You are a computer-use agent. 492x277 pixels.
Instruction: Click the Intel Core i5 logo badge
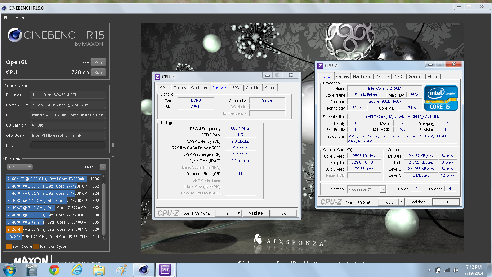click(x=441, y=98)
